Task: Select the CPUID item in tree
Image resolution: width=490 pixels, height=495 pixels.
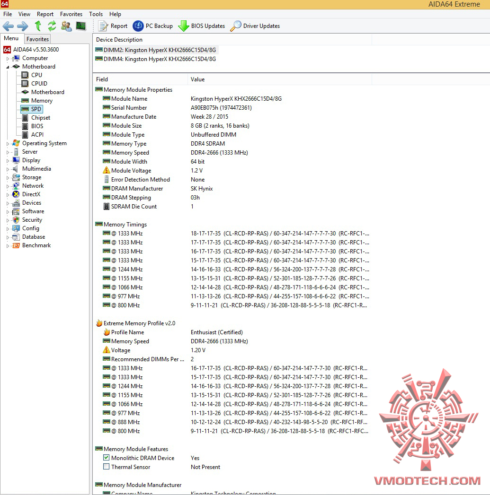Action: 34,84
